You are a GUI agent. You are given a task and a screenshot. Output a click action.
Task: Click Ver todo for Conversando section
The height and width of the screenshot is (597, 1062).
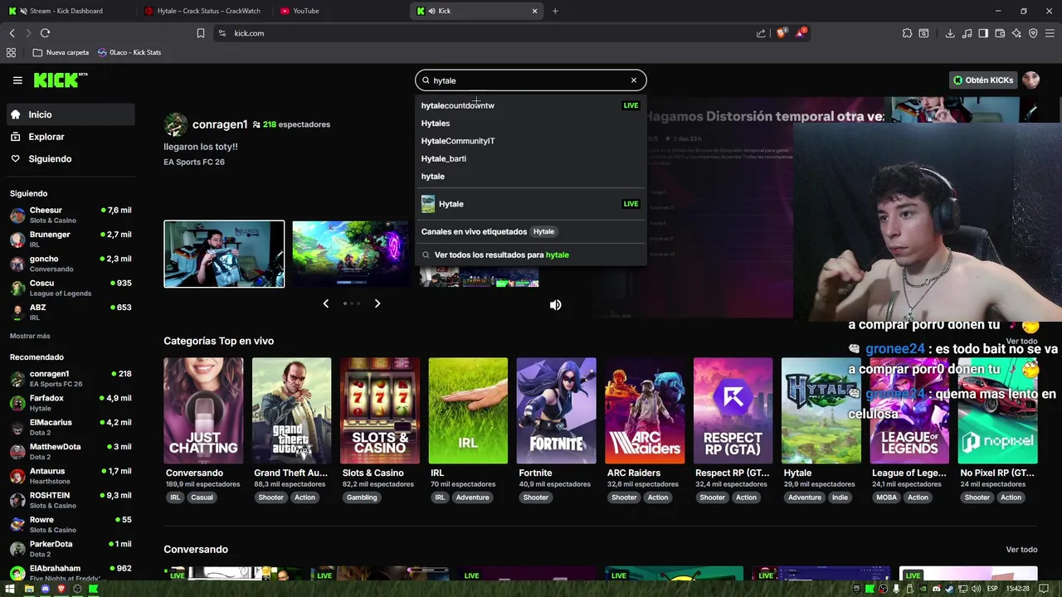[1021, 550]
